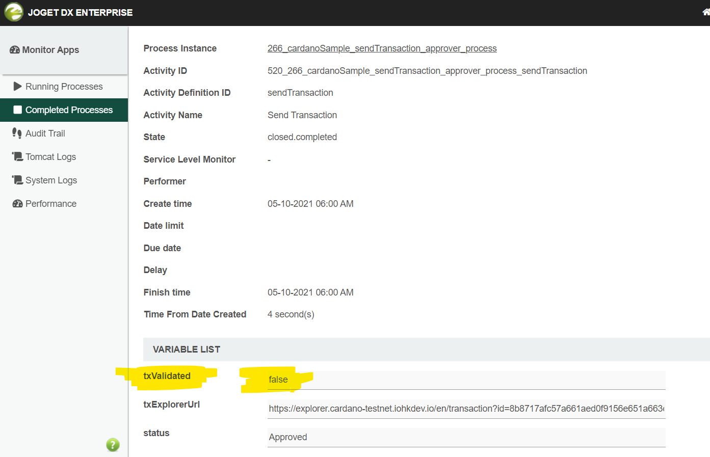
Task: Click the Completed Processes square icon
Action: tap(17, 110)
